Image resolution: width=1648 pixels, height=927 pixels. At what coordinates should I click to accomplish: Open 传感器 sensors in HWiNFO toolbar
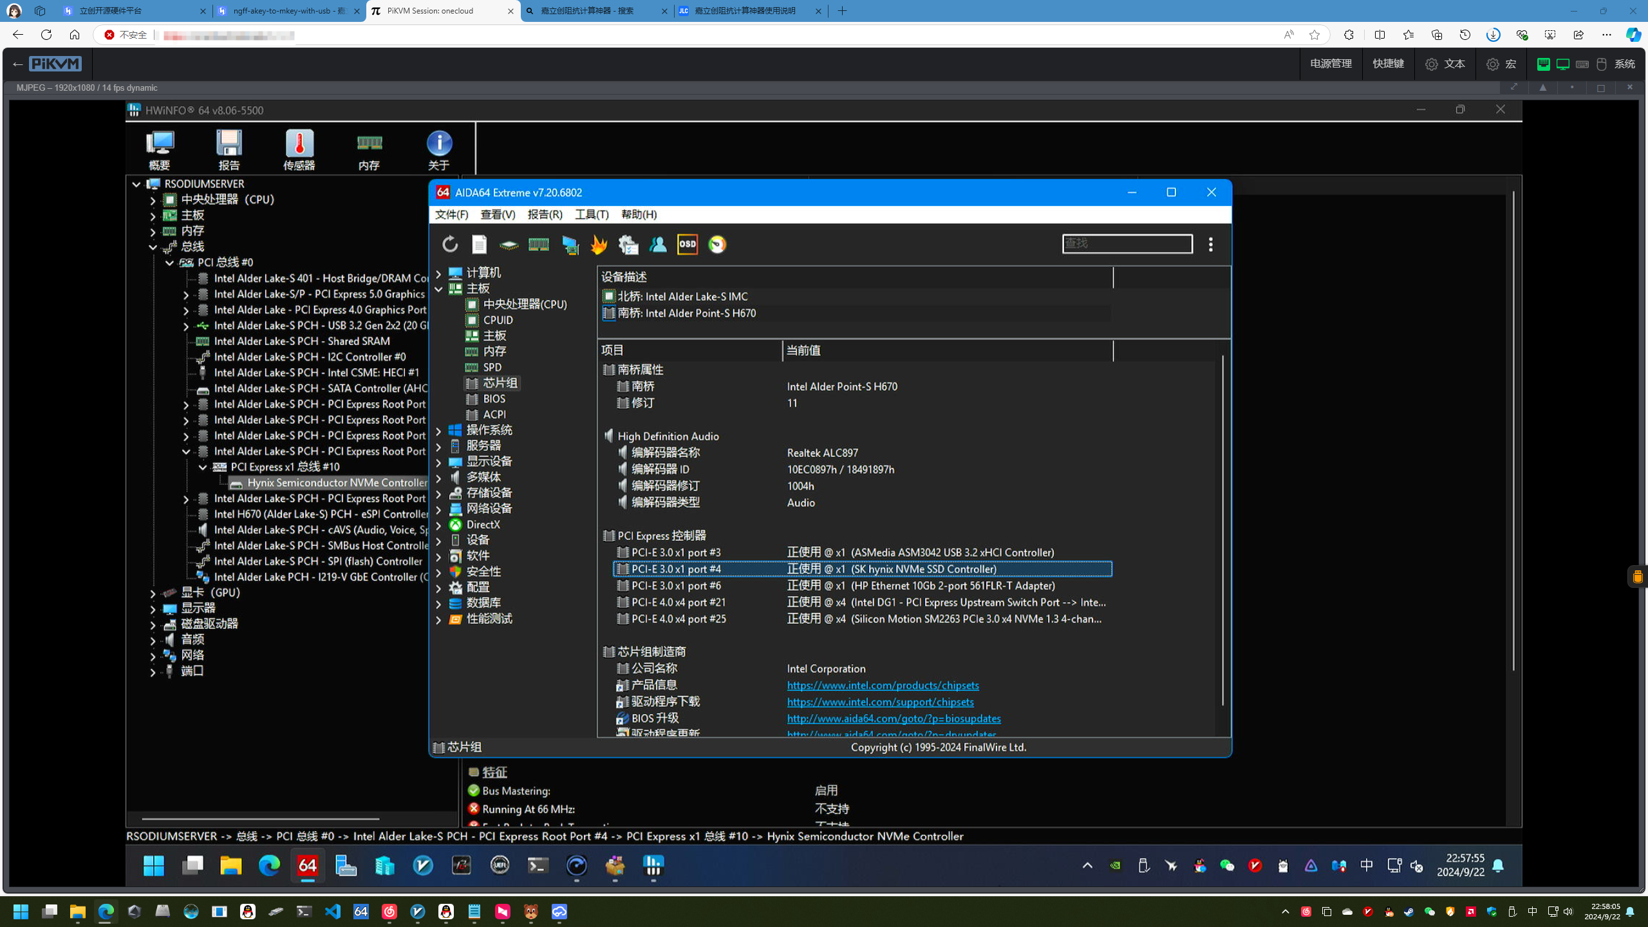(x=299, y=150)
